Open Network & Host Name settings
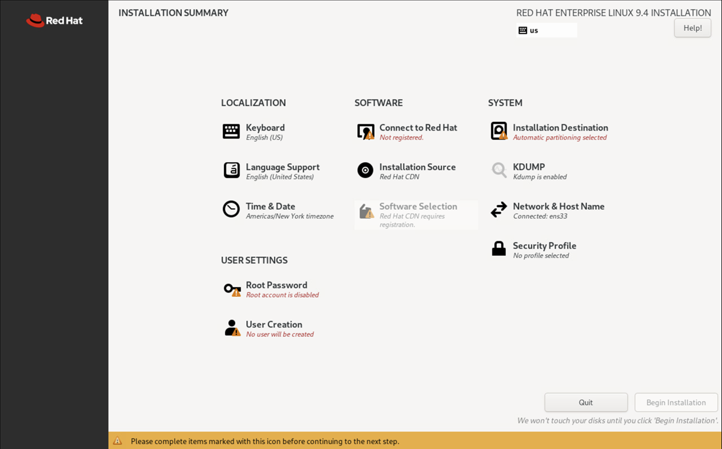Screen dimensions: 722x449 point(558,206)
